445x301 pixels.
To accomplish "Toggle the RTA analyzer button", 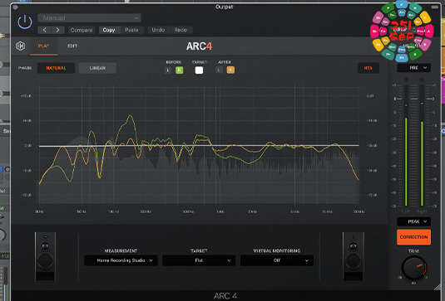I will pos(368,68).
